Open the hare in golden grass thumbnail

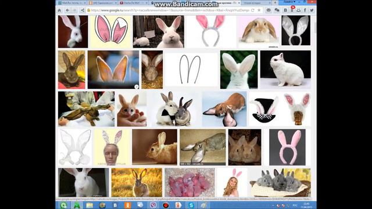(137, 182)
